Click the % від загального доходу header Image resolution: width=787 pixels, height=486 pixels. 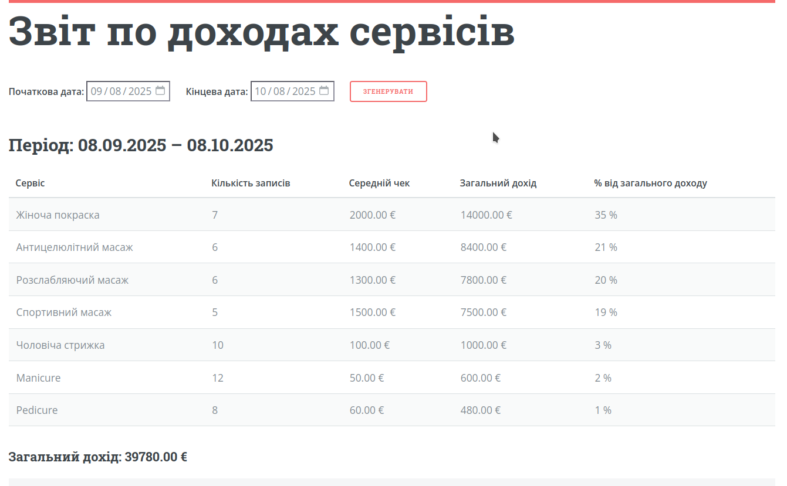coord(651,183)
